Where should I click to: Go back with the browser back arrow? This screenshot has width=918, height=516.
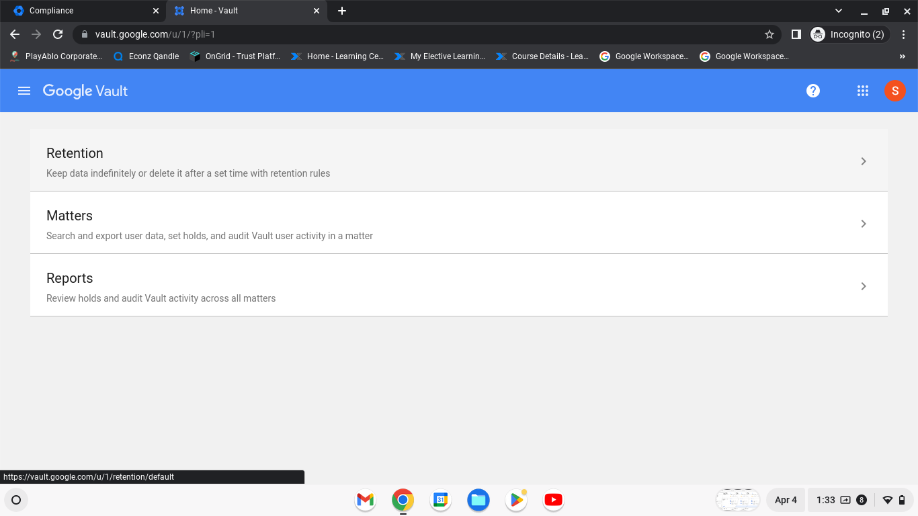pos(15,34)
